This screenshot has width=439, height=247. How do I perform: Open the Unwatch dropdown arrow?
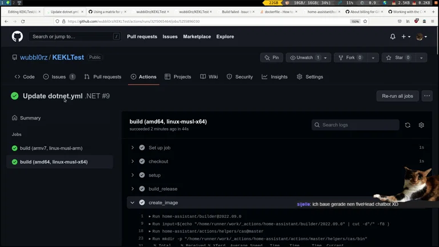(x=326, y=57)
